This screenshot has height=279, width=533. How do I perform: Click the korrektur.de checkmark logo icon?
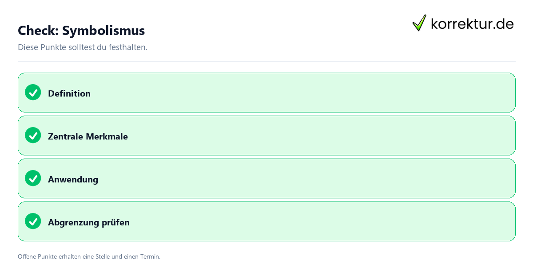point(419,23)
